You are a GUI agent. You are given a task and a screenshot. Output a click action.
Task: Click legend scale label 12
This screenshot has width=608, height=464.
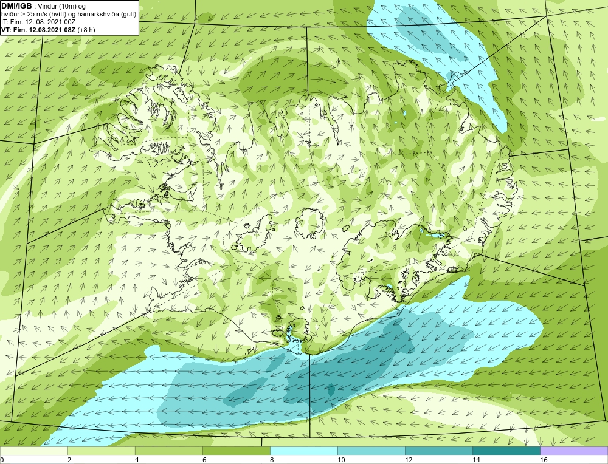[x=409, y=460]
